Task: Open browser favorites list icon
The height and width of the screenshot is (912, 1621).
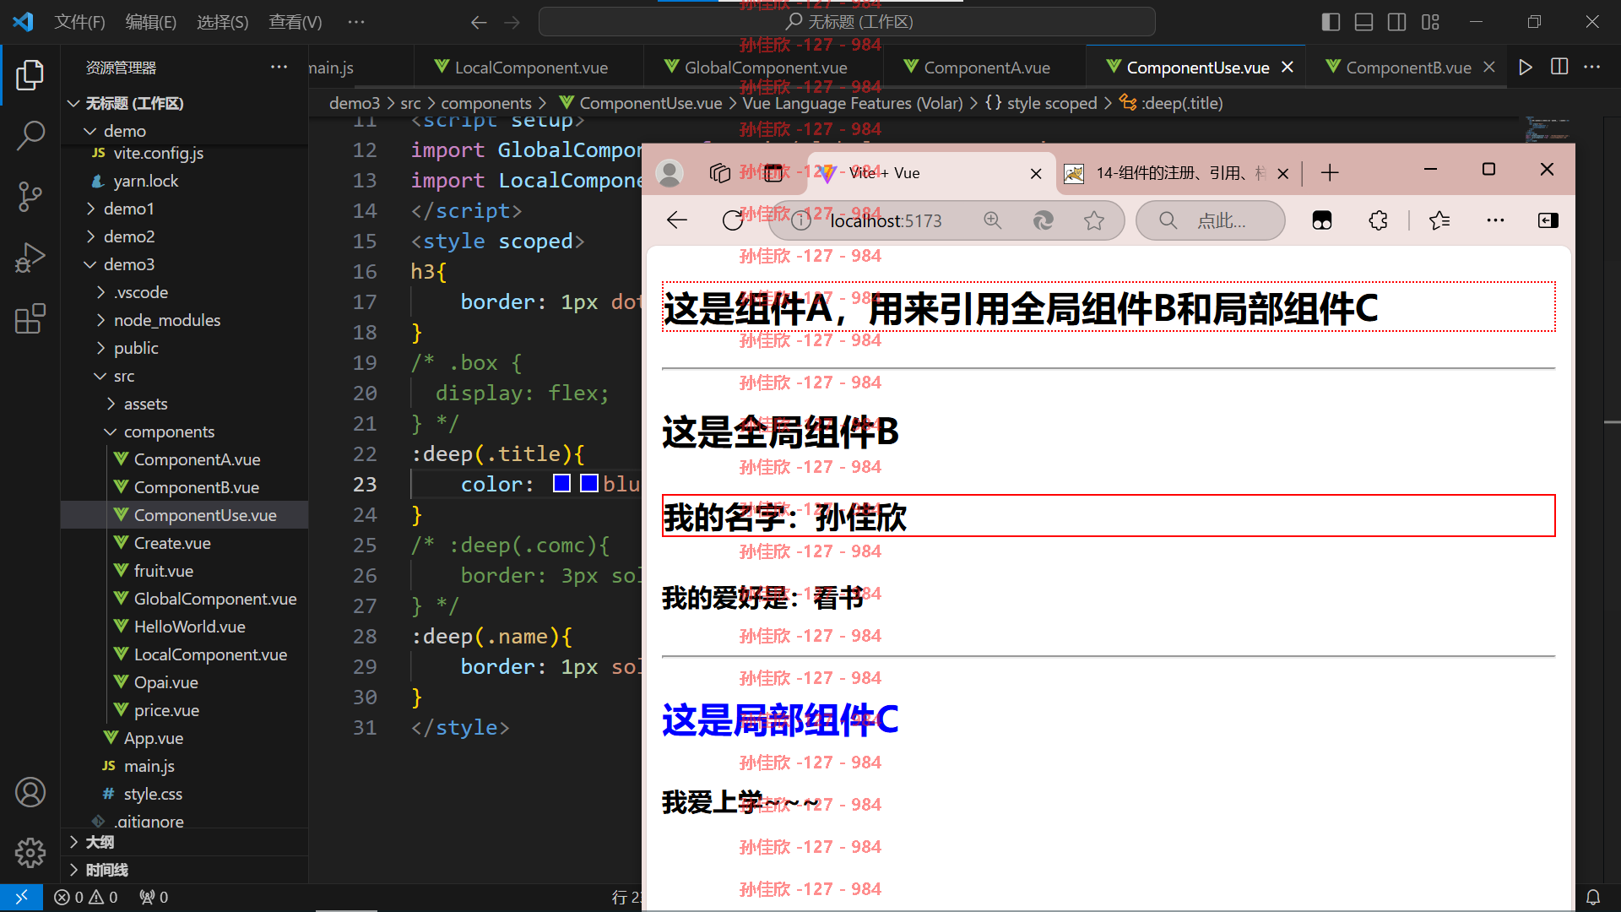Action: tap(1439, 220)
